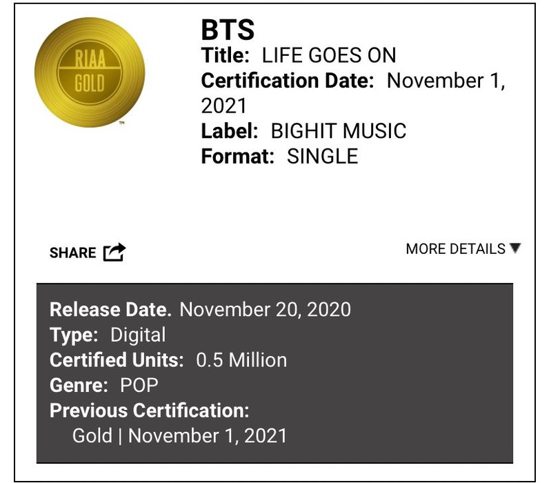Select the Gold | November 1, 2021 entry
Screen dimensions: 549x483
(x=179, y=435)
